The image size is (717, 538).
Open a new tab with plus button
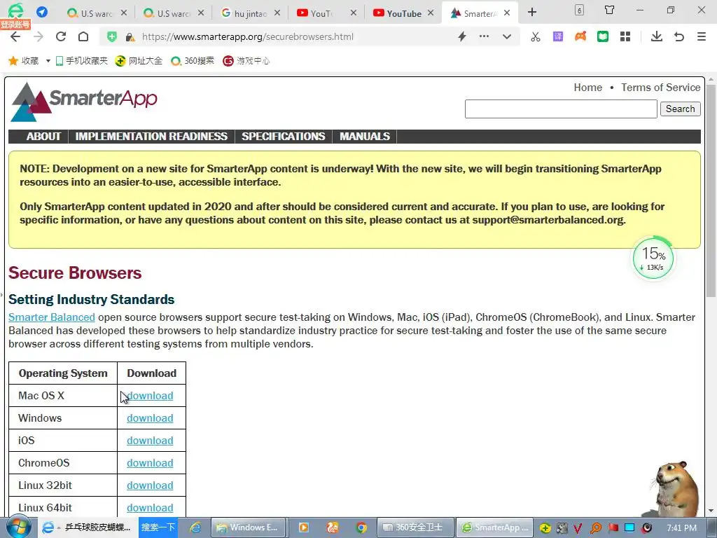pyautogui.click(x=532, y=13)
